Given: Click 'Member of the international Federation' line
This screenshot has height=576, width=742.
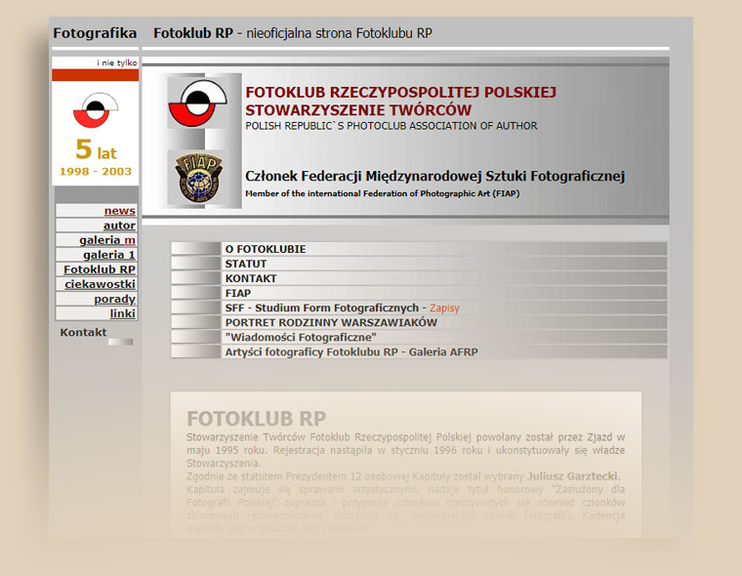Looking at the screenshot, I should [383, 193].
